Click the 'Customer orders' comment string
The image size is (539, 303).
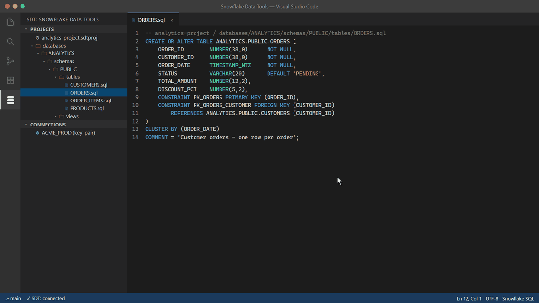[x=237, y=138]
